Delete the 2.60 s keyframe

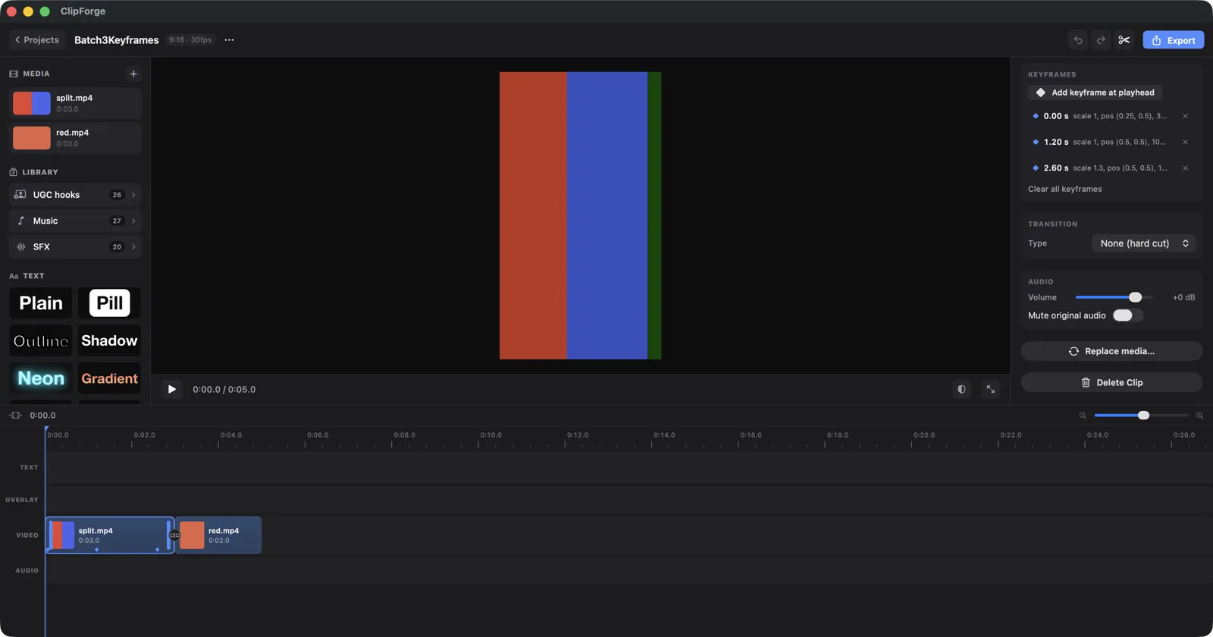click(x=1185, y=168)
